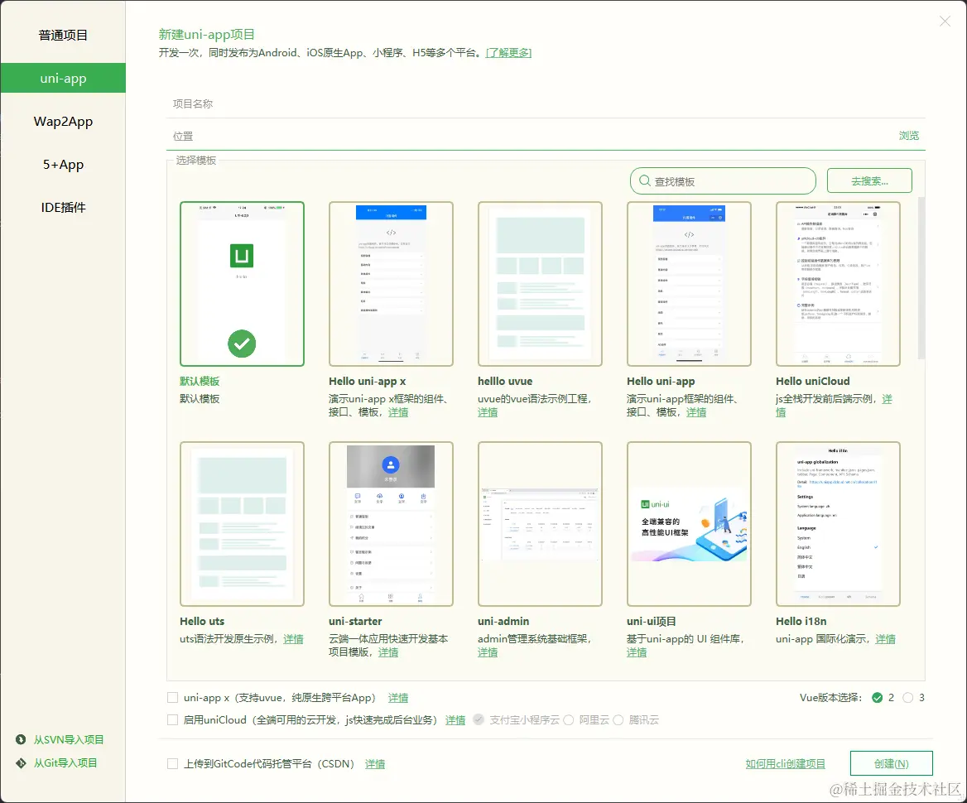This screenshot has height=803, width=967.
Task: Select the uni-app project type
Action: point(63,79)
